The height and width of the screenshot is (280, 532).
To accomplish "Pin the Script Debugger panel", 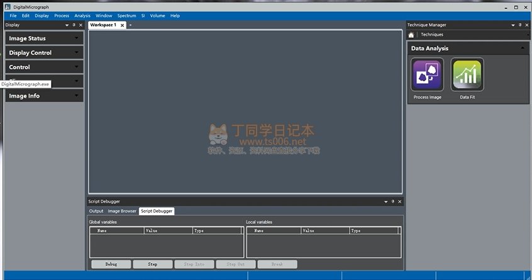I will pos(393,201).
